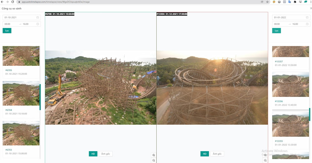Viewport: 312px width, 163px height.
Task: Click timestamp 01-10-2021 15:00:00
Action: click(16, 153)
